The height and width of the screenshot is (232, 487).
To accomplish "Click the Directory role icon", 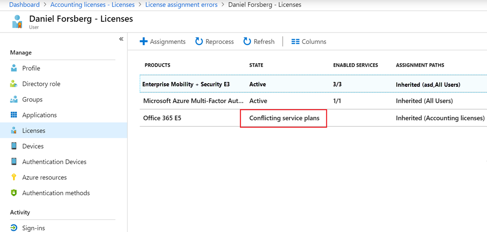I will (14, 84).
